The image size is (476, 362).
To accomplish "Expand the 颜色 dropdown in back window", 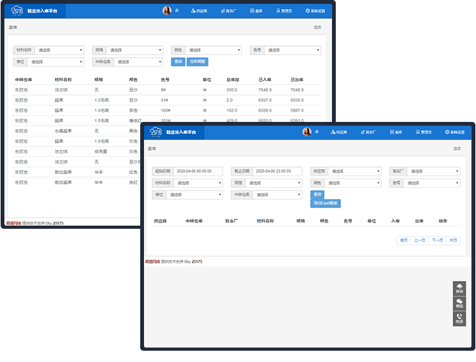I will (x=214, y=50).
